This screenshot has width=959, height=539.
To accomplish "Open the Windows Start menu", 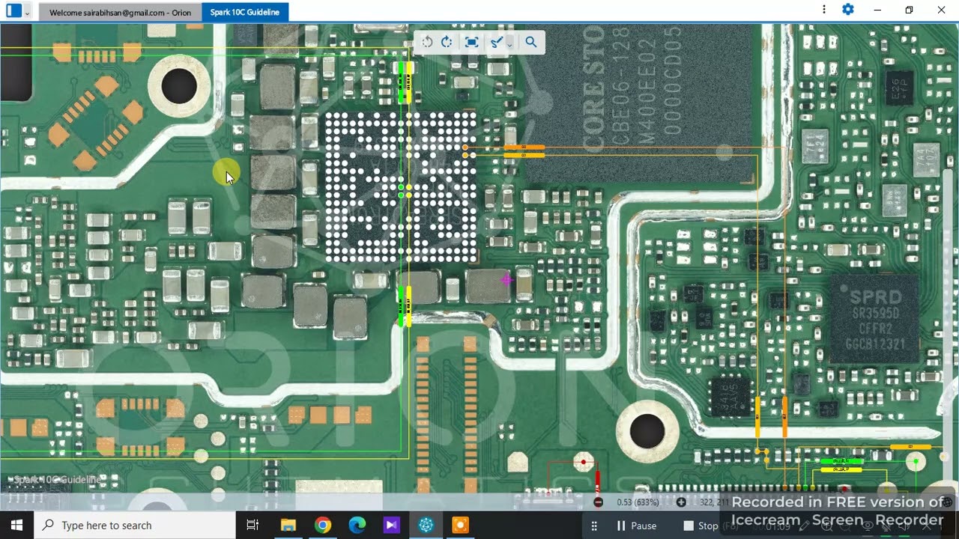I will pos(16,526).
